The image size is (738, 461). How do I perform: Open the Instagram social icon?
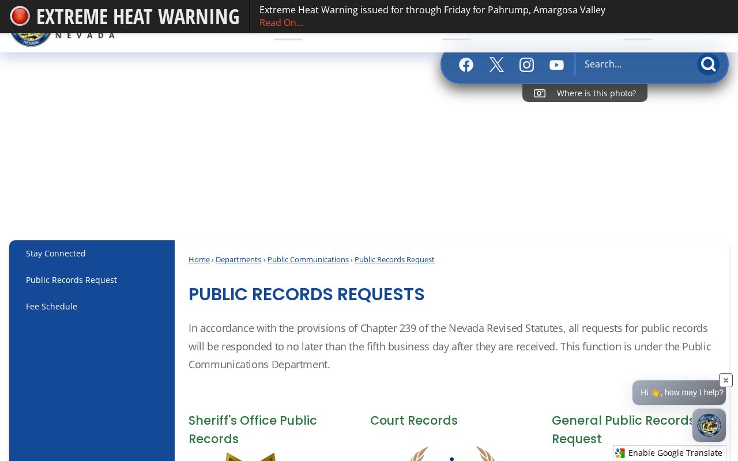pos(526,65)
